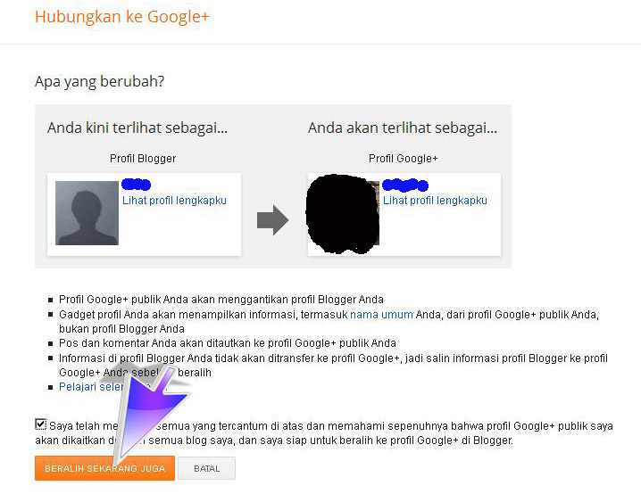641x494 pixels.
Task: Select the 'Apa yang berubah?' heading
Action: [x=99, y=82]
